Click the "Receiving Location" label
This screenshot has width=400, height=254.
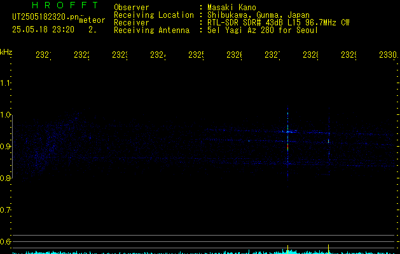pyautogui.click(x=154, y=15)
